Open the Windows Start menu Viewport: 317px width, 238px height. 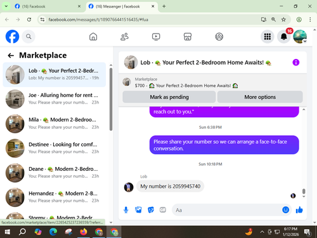[x=8, y=232]
